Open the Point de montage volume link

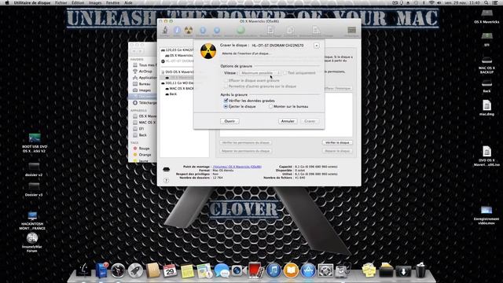click(x=237, y=167)
